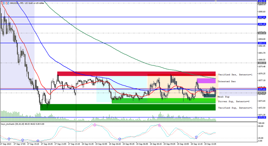Click the 1883.31 price level tag

tap(262, 43)
